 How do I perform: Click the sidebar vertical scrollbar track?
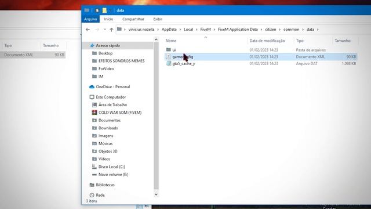click(x=156, y=116)
